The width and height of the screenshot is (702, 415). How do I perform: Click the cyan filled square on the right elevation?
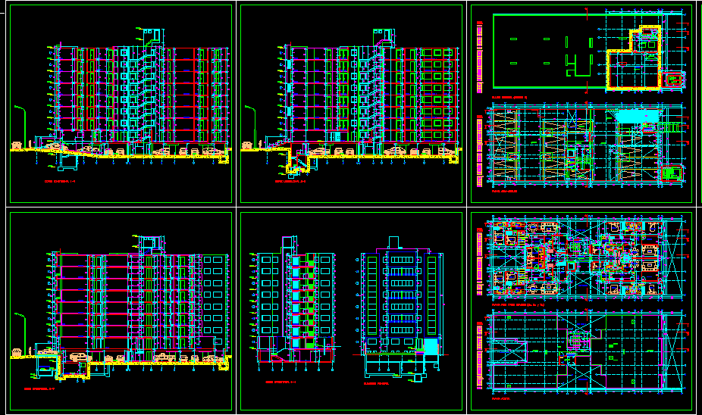click(x=430, y=346)
